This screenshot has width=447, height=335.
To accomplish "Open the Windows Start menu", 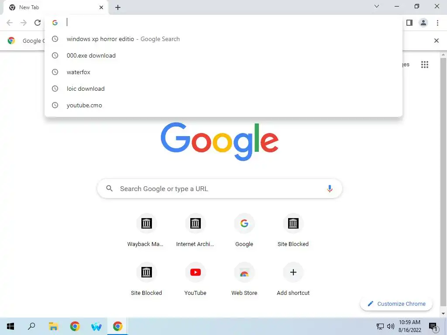I will [10, 326].
